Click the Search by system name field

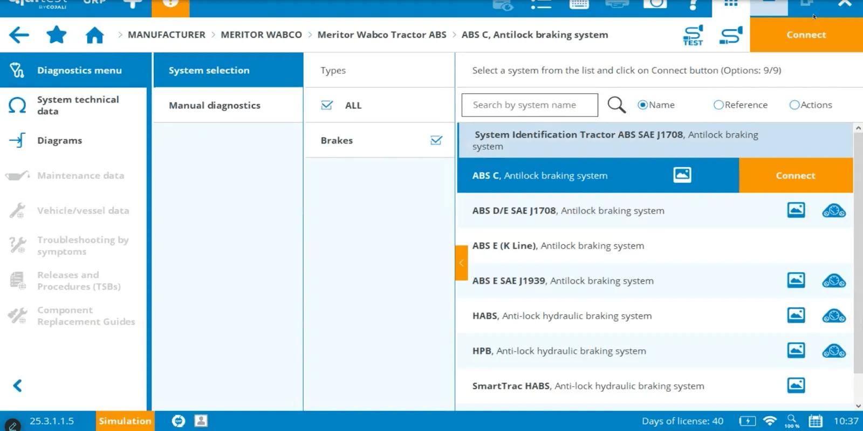point(530,105)
